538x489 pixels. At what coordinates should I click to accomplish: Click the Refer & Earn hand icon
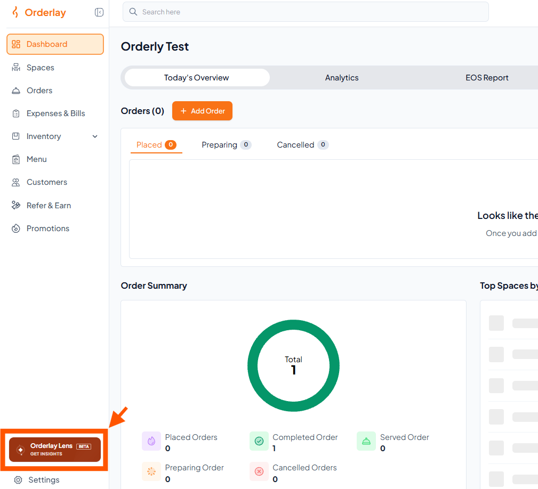tap(16, 205)
